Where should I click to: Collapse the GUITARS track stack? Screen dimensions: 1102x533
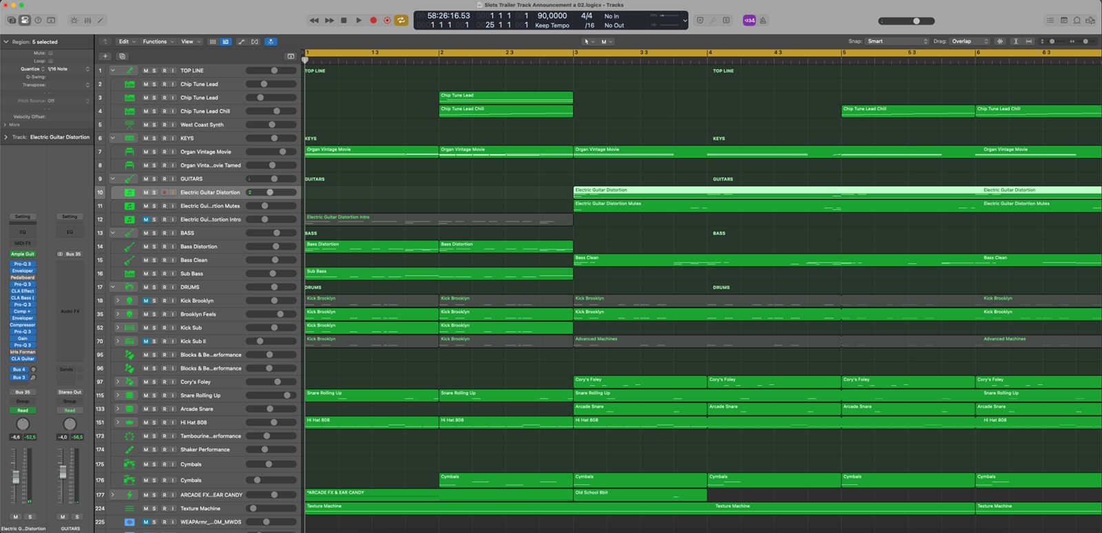[112, 179]
